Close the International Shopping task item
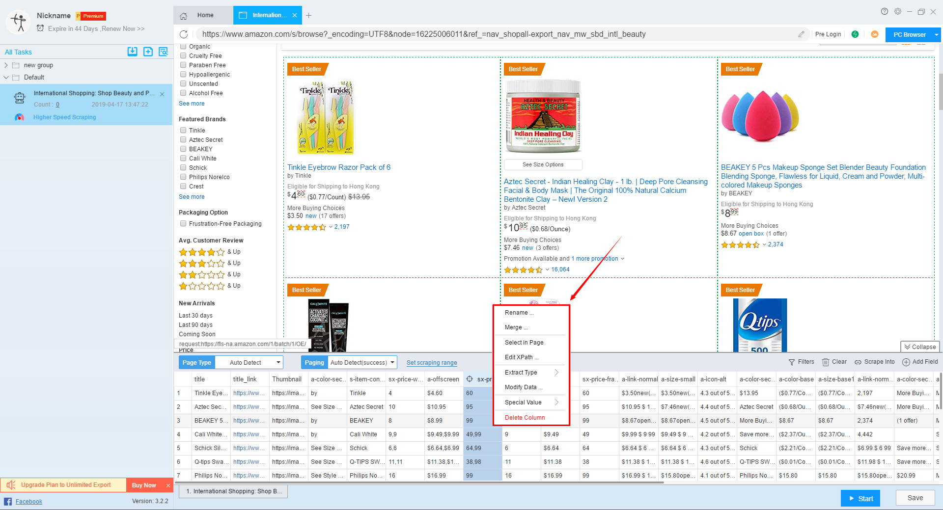The width and height of the screenshot is (943, 510). tap(162, 94)
